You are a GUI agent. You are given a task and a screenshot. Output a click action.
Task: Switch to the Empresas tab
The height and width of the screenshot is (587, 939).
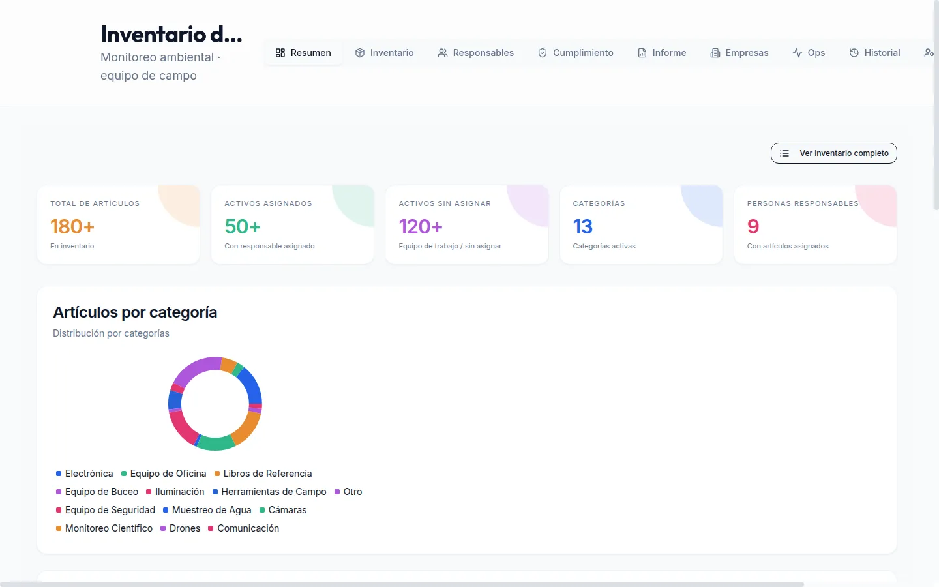click(739, 53)
